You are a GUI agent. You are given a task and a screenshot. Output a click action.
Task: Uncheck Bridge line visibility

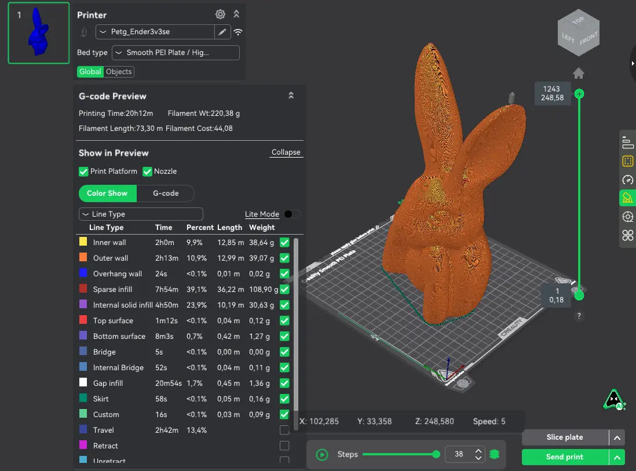pyautogui.click(x=285, y=352)
